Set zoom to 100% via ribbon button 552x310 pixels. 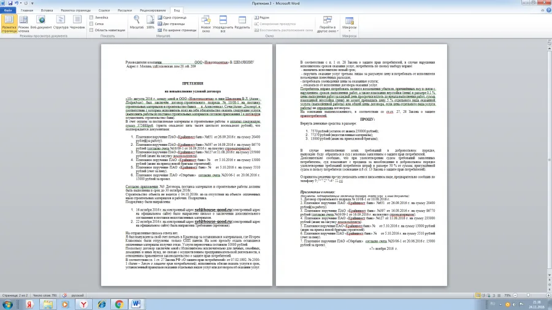click(x=150, y=23)
